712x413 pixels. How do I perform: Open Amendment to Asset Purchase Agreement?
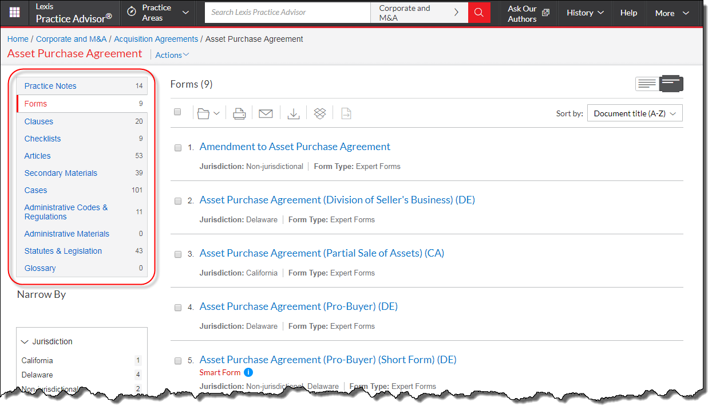[295, 147]
